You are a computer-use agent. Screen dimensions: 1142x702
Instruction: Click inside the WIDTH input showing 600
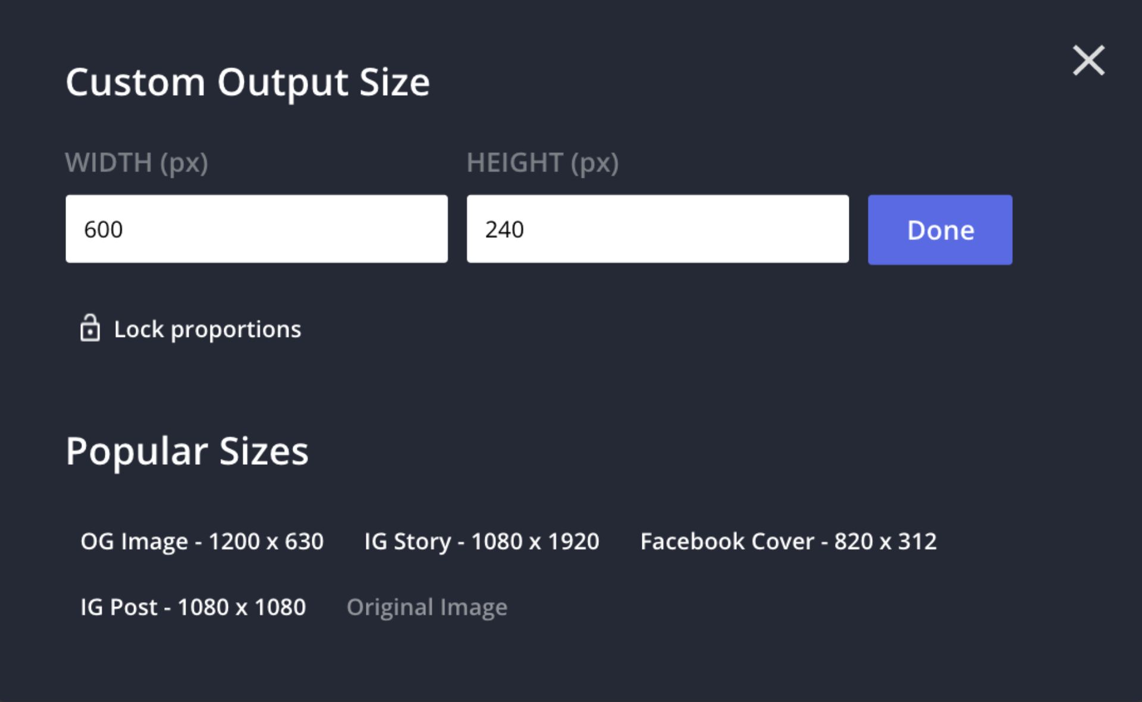click(x=257, y=228)
